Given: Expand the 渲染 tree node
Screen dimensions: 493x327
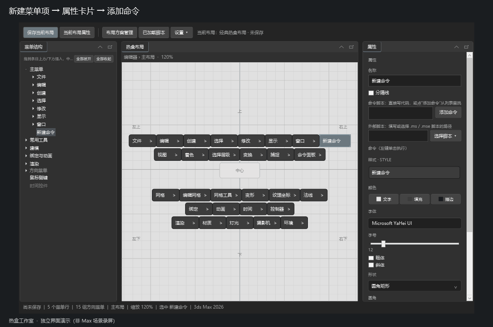Looking at the screenshot, I should coord(26,163).
